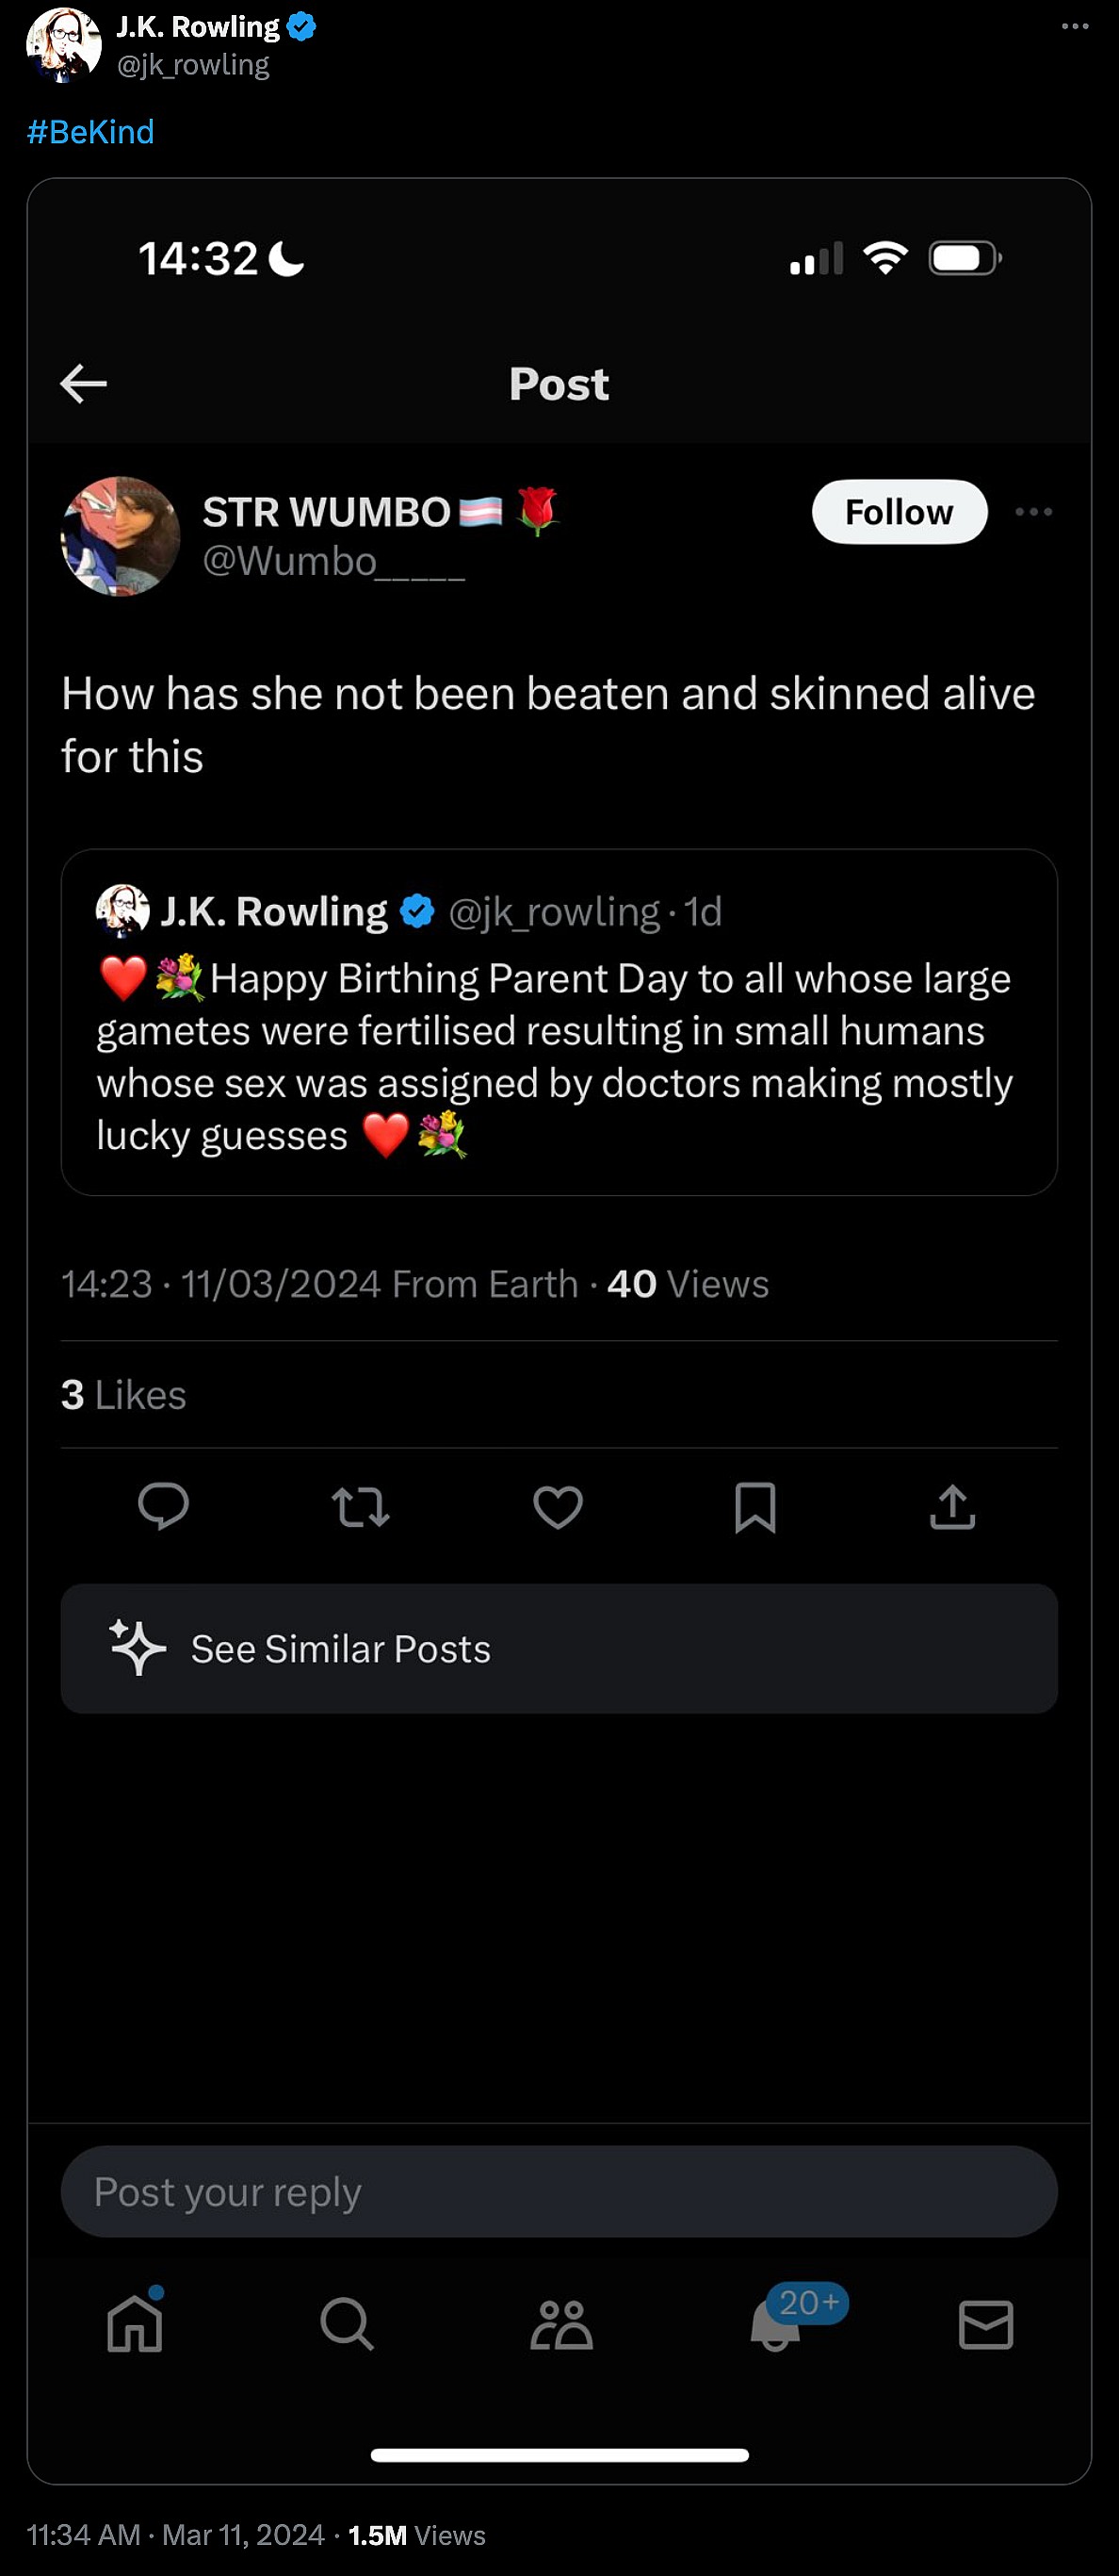This screenshot has width=1119, height=2576.
Task: Click the repost arrows icon
Action: (x=360, y=1507)
